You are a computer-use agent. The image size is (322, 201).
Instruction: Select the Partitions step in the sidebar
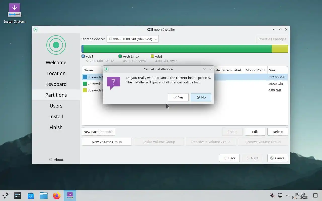coord(56,95)
